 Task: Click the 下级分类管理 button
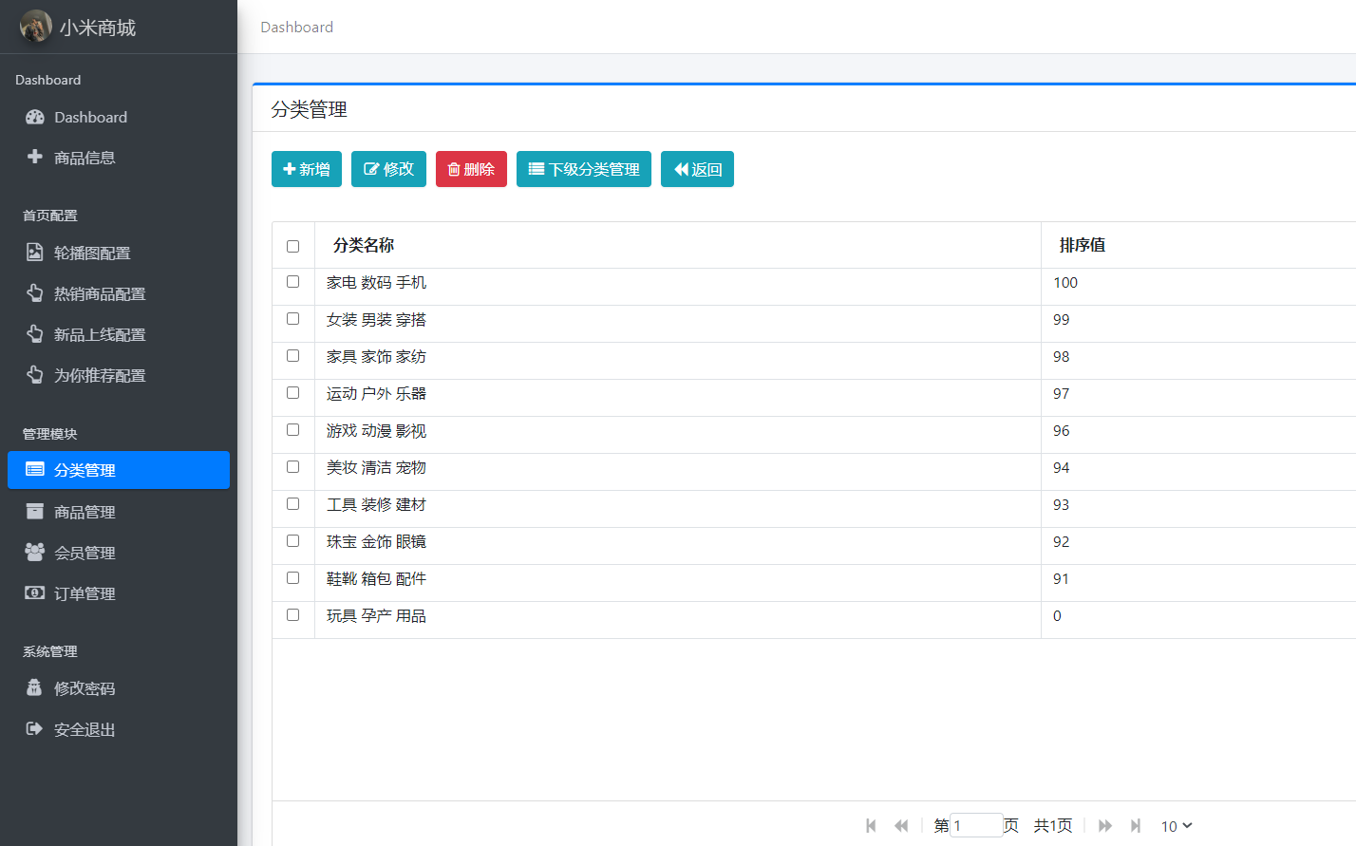click(584, 169)
